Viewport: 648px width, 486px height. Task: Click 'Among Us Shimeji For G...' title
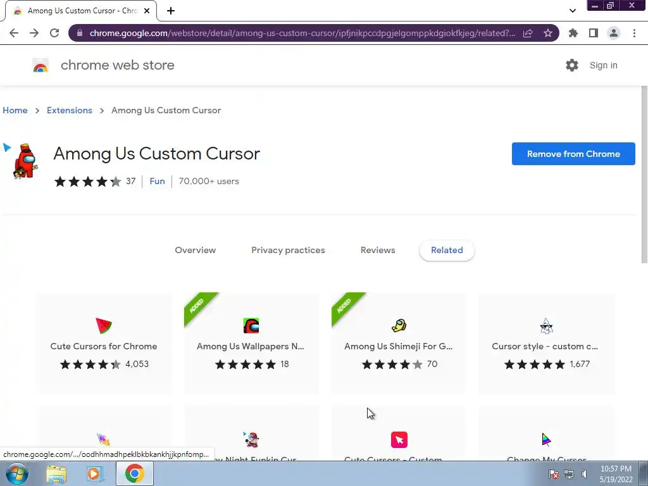(x=399, y=346)
